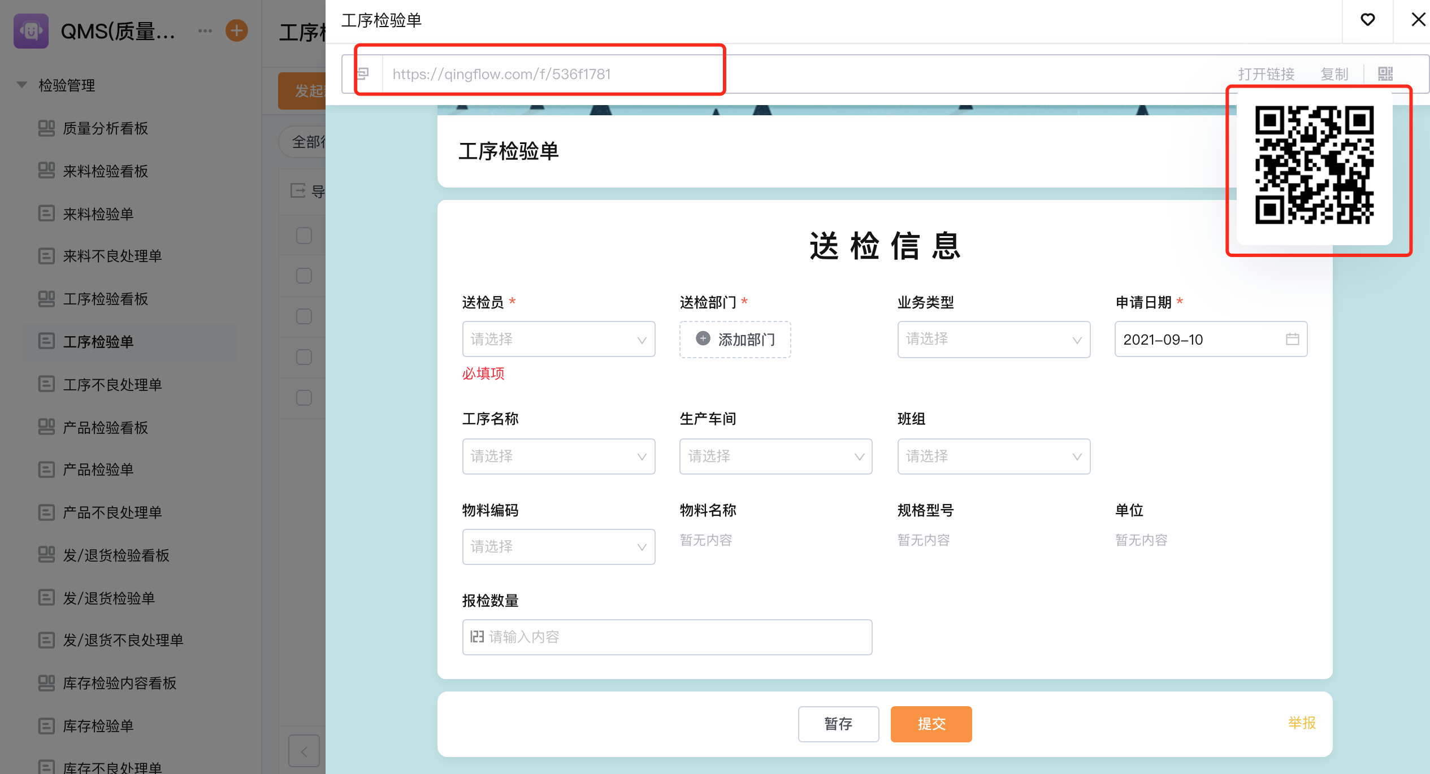Click the collapse arrow at bottom left

(x=304, y=751)
